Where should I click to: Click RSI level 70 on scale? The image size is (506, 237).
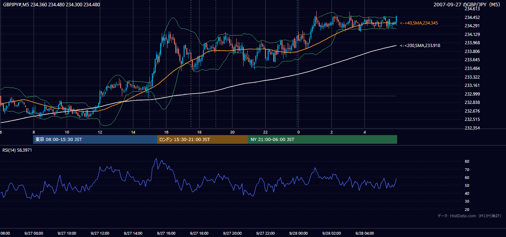[x=467, y=169]
